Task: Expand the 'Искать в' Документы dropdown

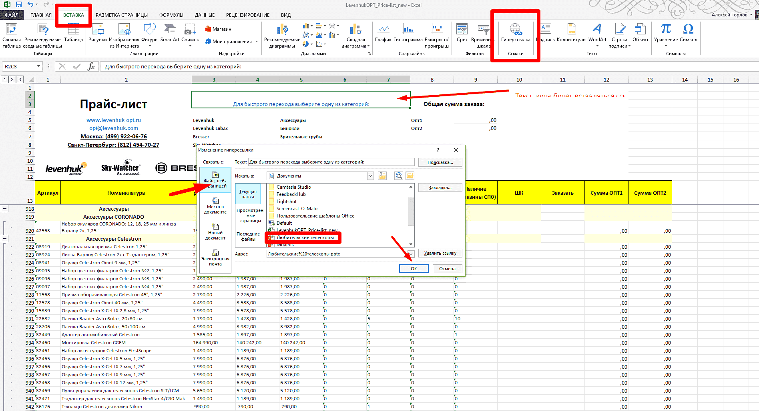Action: (x=370, y=176)
